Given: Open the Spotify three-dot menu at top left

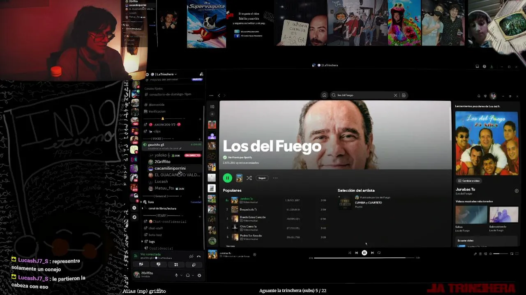Looking at the screenshot, I should coord(211,95).
